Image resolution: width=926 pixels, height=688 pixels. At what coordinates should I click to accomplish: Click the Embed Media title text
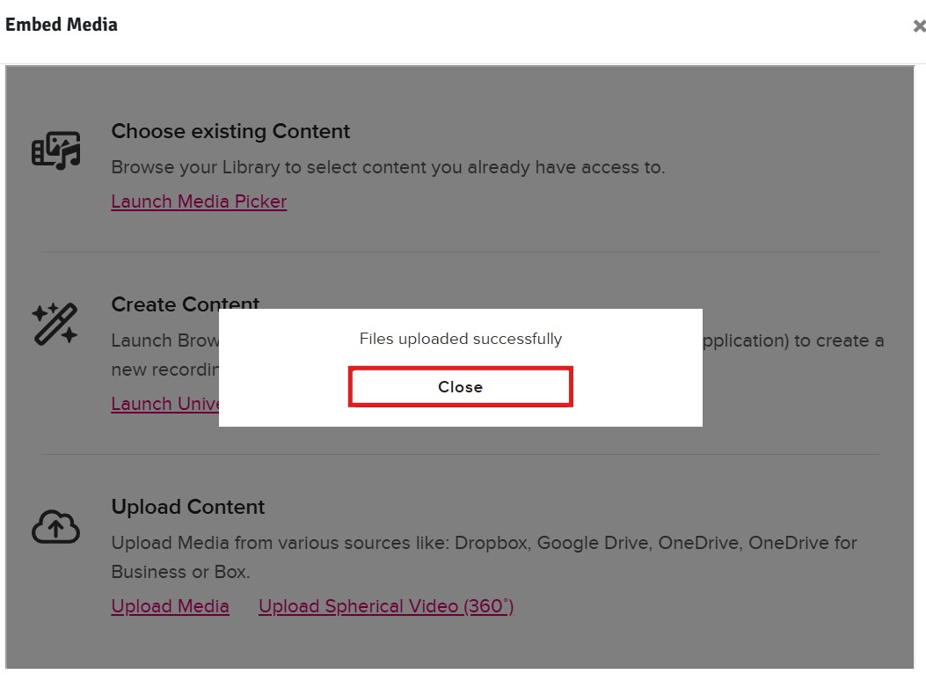point(62,25)
